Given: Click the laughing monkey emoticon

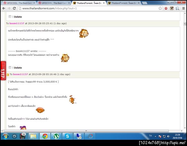Looking at the screenshot, I should pos(84,33).
